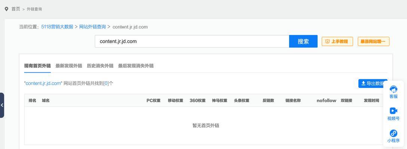Click the 搜索 search button

click(x=303, y=41)
